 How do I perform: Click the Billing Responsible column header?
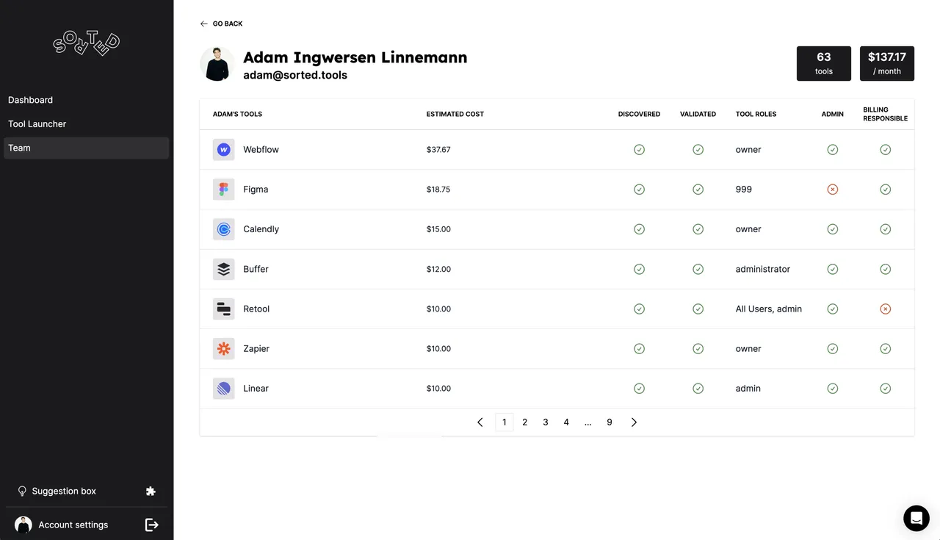coord(886,114)
